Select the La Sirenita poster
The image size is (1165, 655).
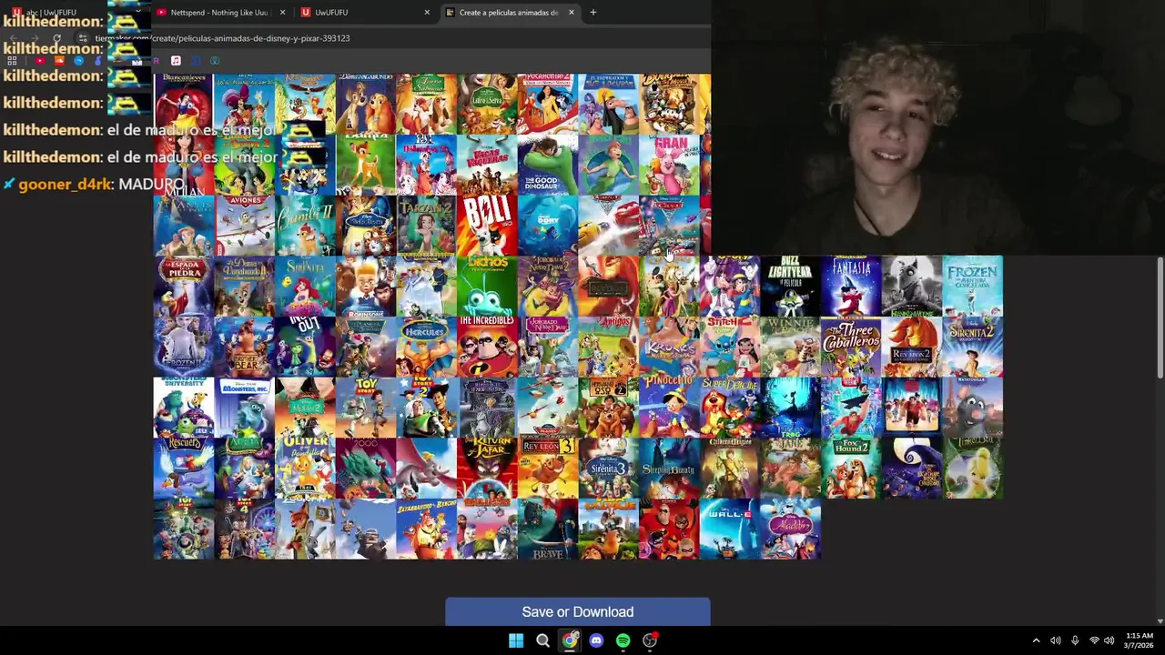305,287
